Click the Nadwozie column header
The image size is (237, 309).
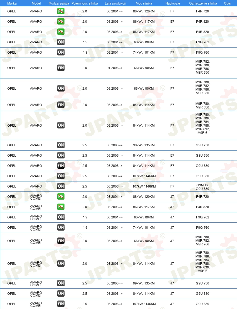(x=172, y=3)
